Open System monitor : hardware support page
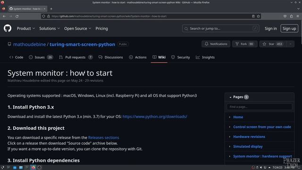The image size is (302, 170). [262, 156]
